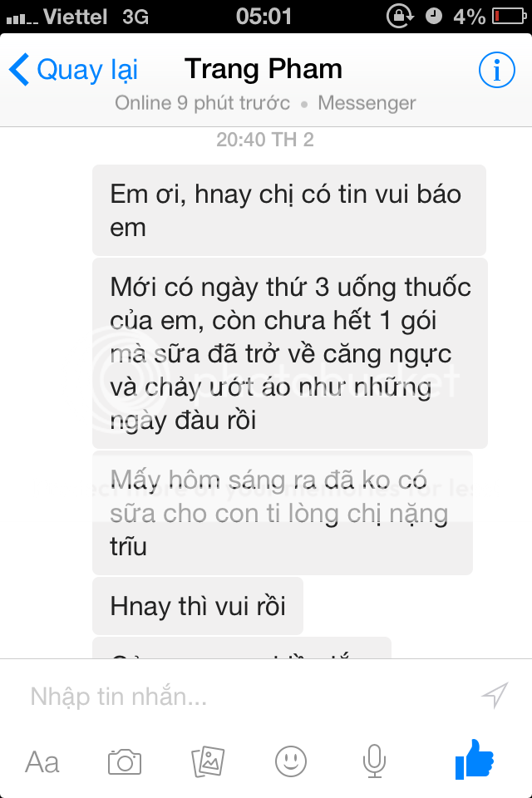Open the photo gallery icon
Image resolution: width=532 pixels, height=798 pixels.
point(208,762)
